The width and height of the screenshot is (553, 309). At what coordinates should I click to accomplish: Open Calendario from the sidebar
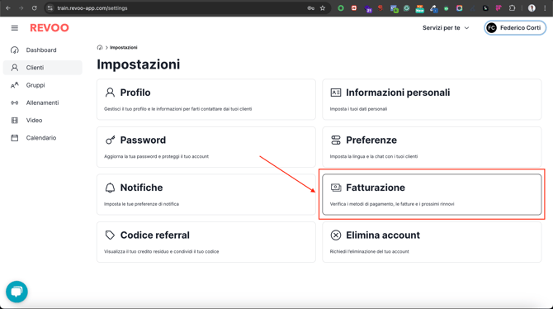tap(43, 138)
